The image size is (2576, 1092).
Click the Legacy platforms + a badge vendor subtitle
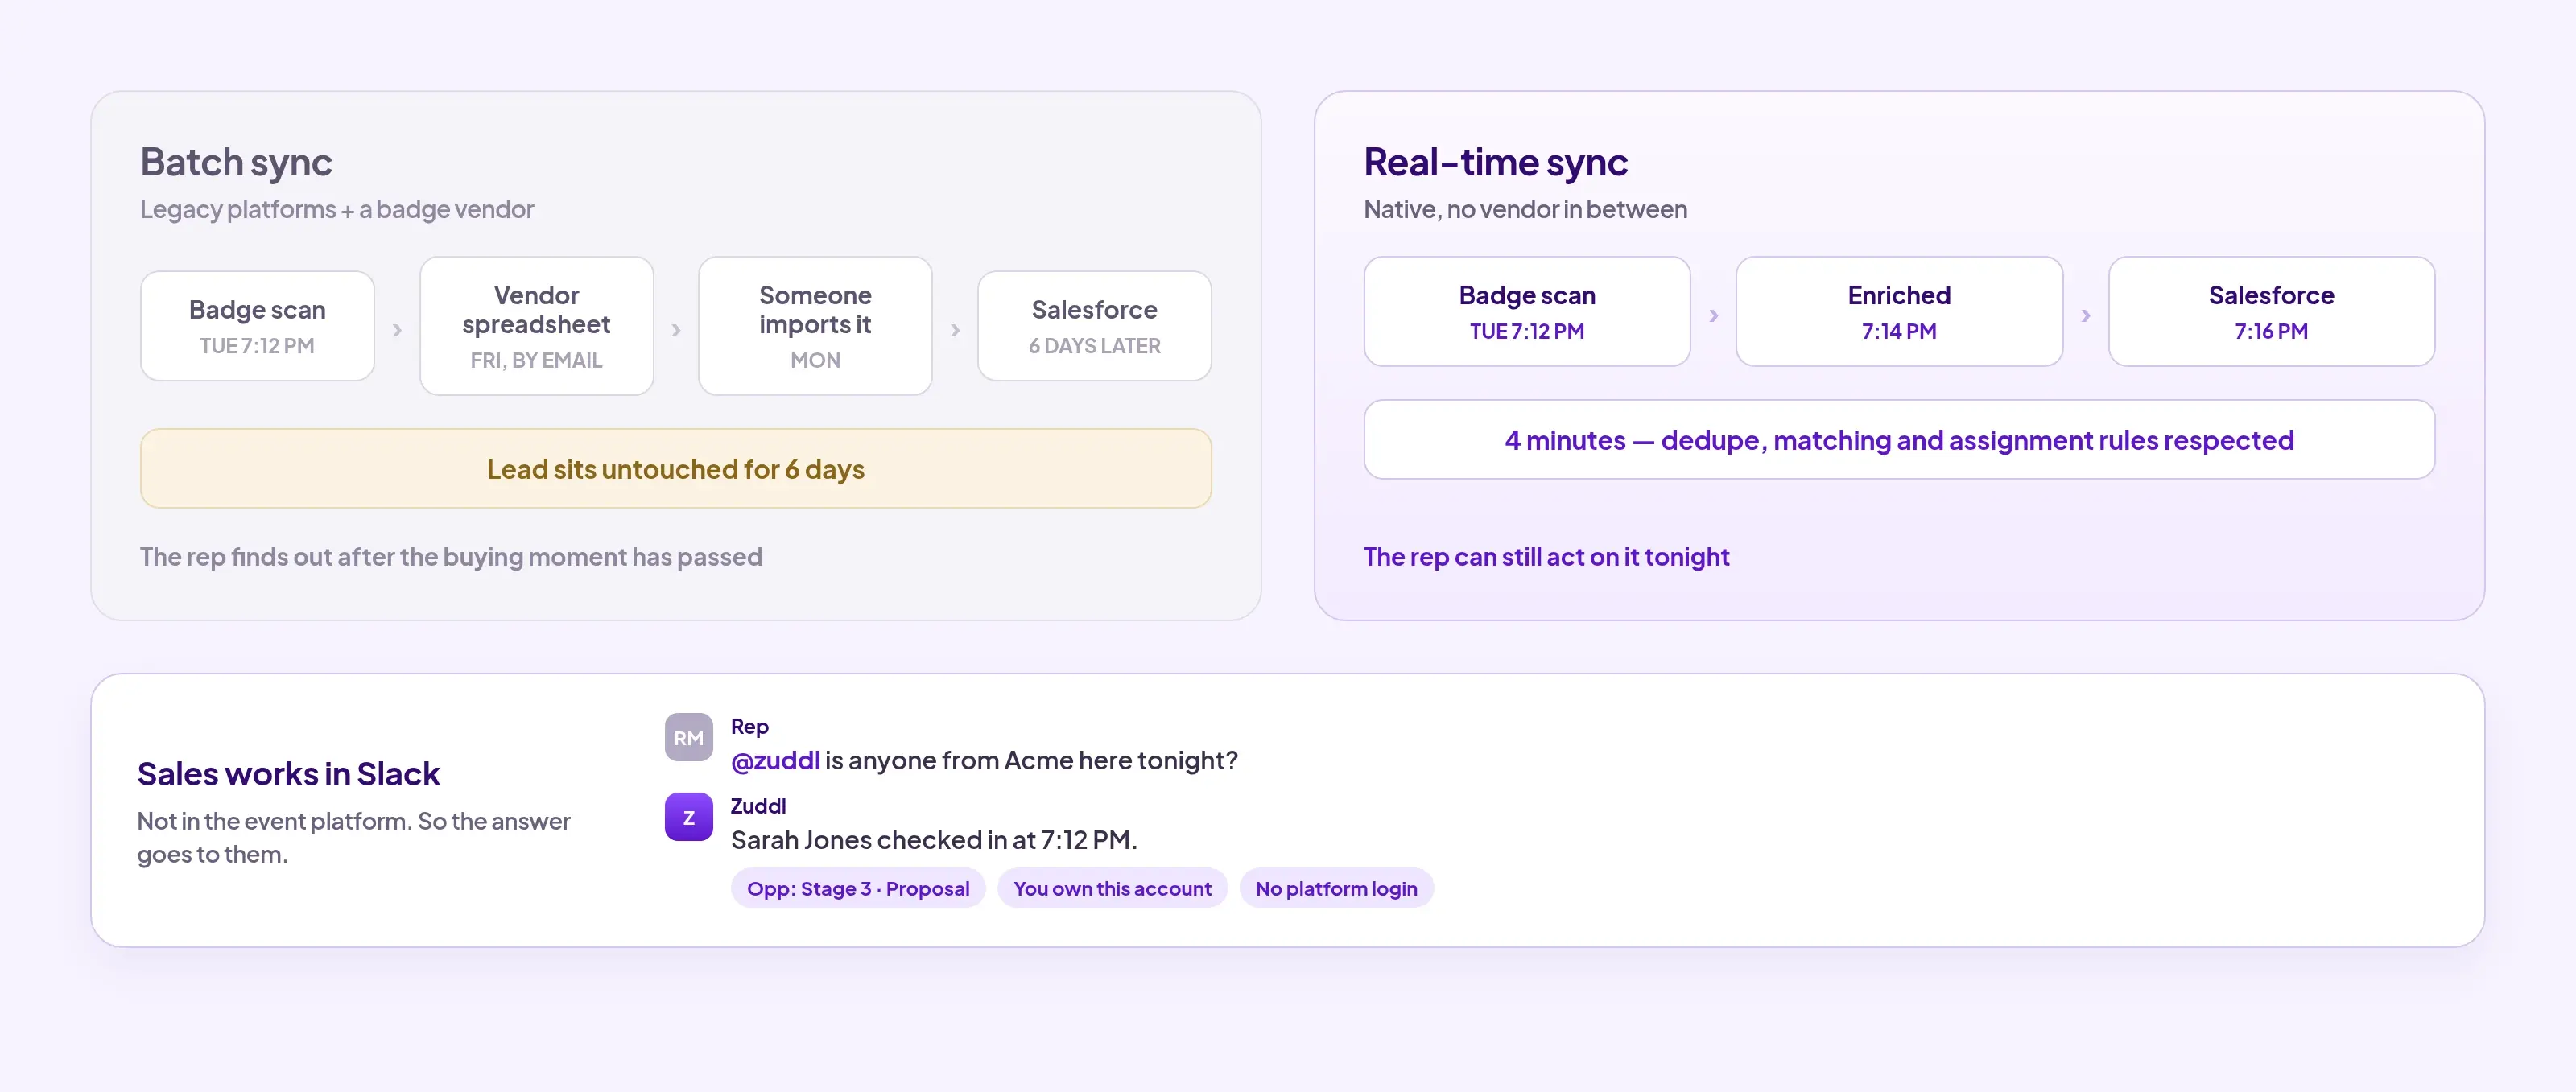click(x=337, y=209)
